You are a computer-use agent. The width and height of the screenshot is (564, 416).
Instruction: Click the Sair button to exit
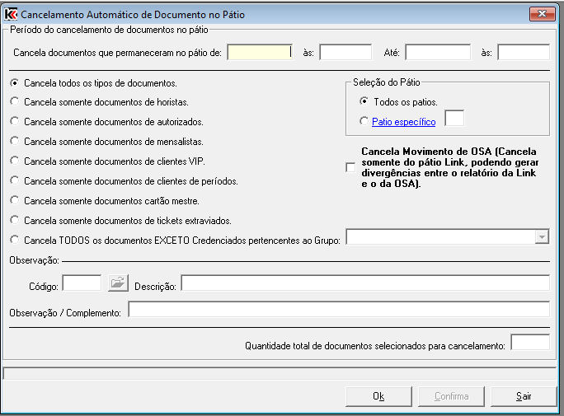[524, 396]
